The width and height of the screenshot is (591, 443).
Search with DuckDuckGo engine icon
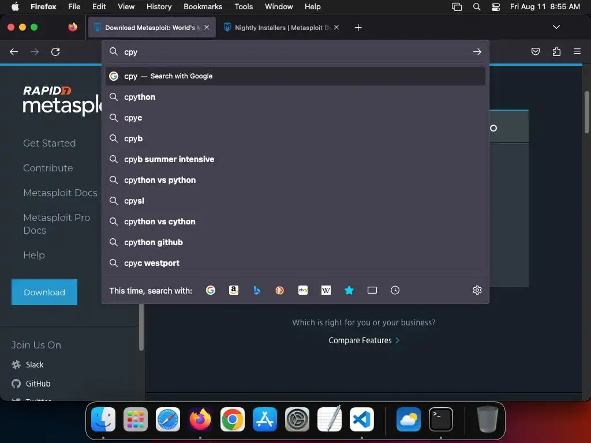pos(280,290)
